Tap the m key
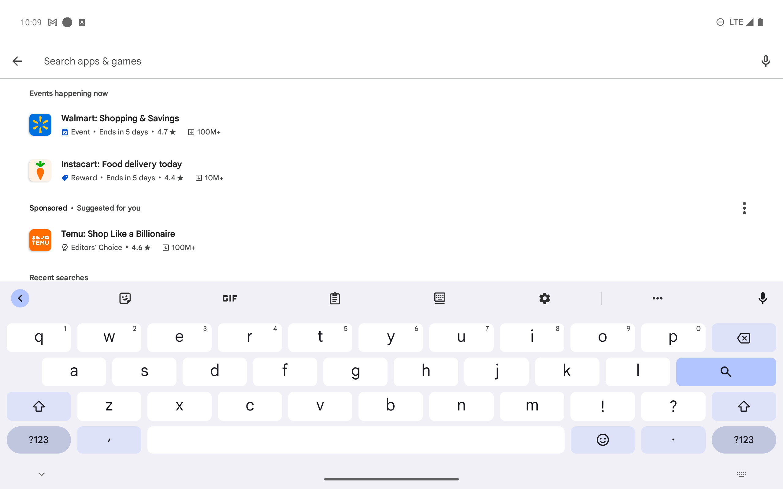This screenshot has height=489, width=783. (x=532, y=406)
